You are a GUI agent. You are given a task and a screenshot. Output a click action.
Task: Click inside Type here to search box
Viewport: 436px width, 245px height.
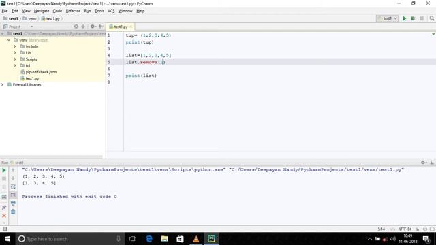tap(69, 239)
